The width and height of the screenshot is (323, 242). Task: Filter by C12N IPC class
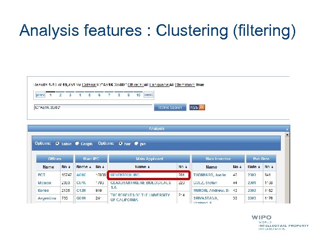pyautogui.click(x=81, y=190)
